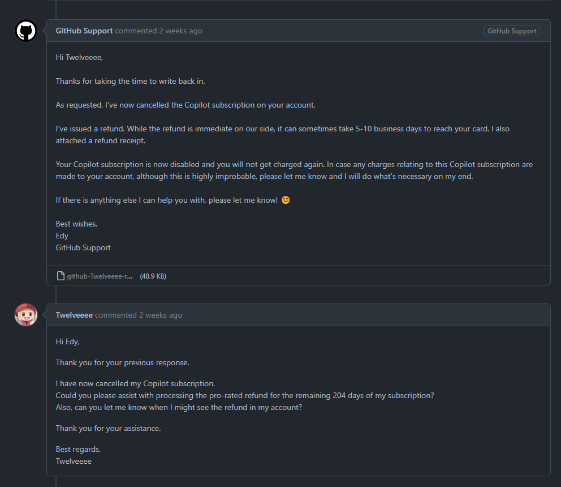Click the "Best wishes," sign-off line
The image size is (561, 487).
(76, 224)
